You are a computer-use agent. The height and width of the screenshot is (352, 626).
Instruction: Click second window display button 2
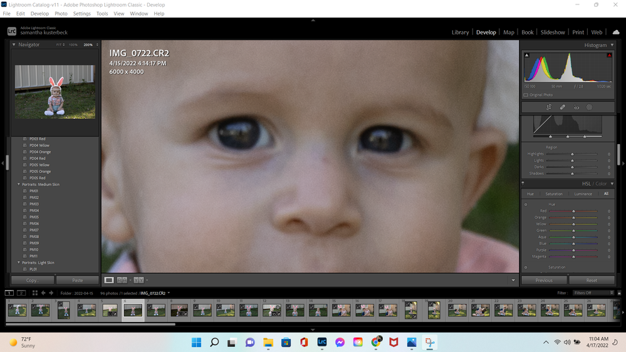(21, 293)
